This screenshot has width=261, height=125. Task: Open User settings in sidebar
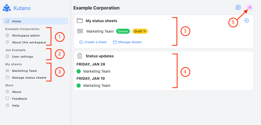tap(22, 57)
